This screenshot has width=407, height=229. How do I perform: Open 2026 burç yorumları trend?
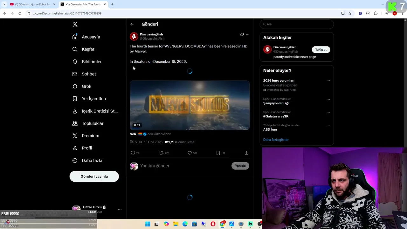[x=279, y=80]
